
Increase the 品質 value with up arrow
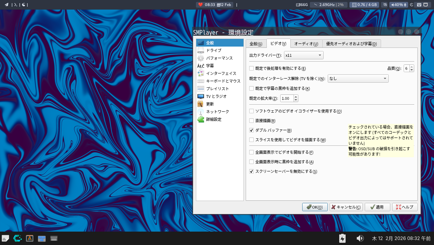(412, 67)
